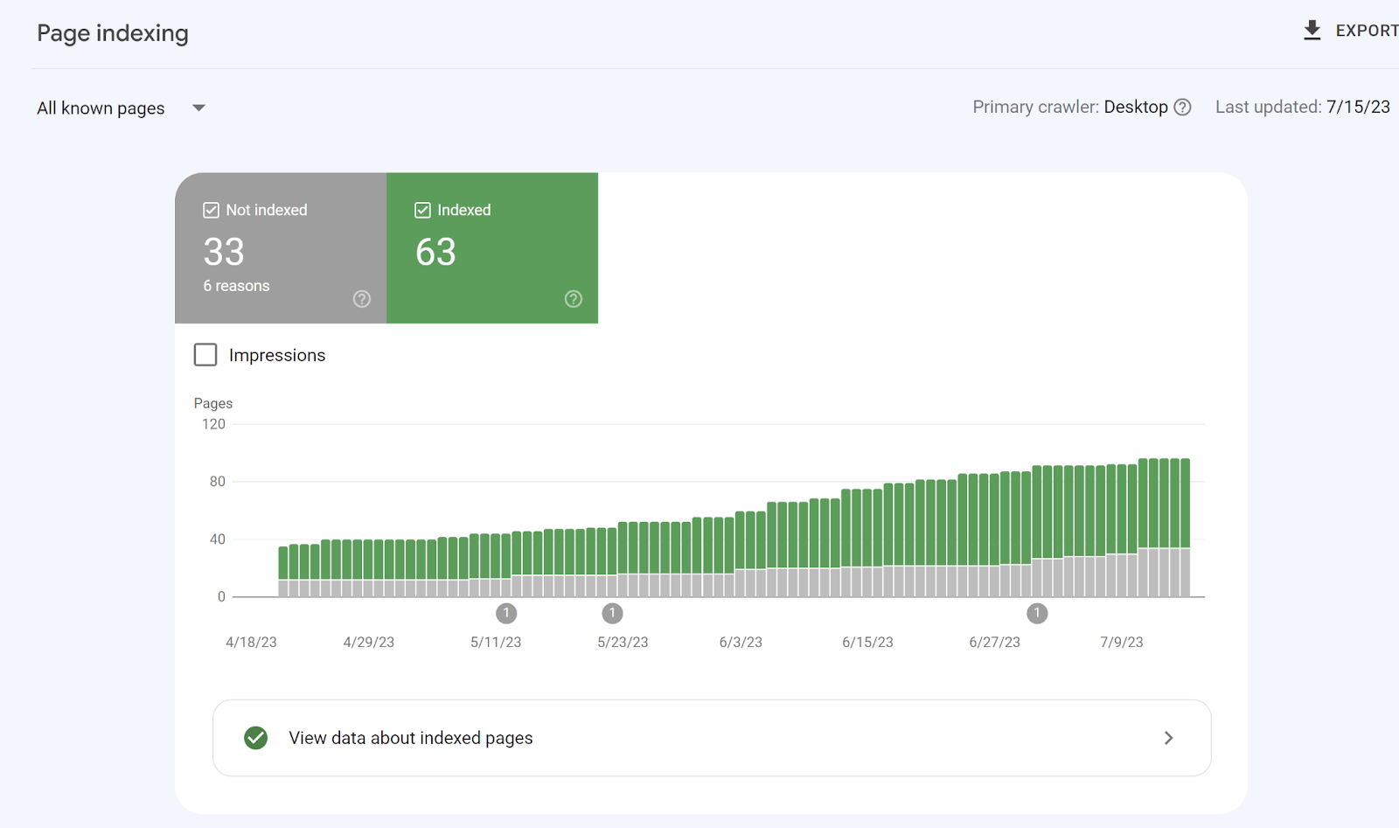This screenshot has width=1399, height=828.
Task: Click the annotation marker near 6/27/23
Action: click(1037, 613)
